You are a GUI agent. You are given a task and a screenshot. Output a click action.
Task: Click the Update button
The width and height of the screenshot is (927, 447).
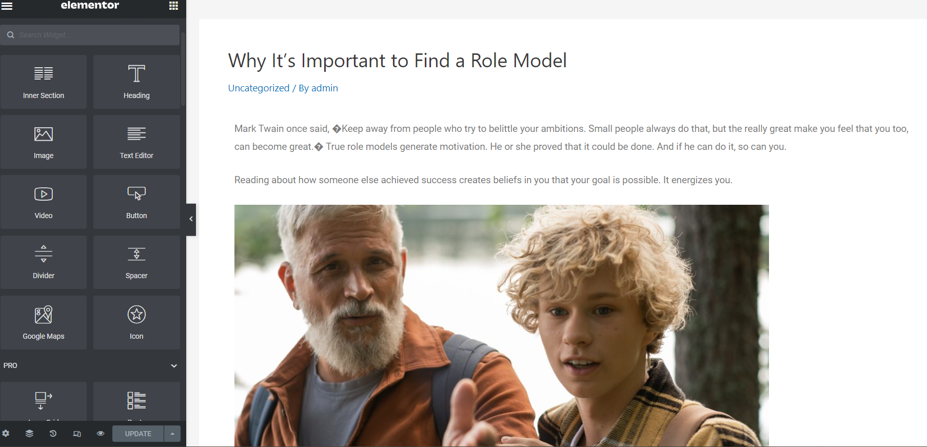coord(138,434)
